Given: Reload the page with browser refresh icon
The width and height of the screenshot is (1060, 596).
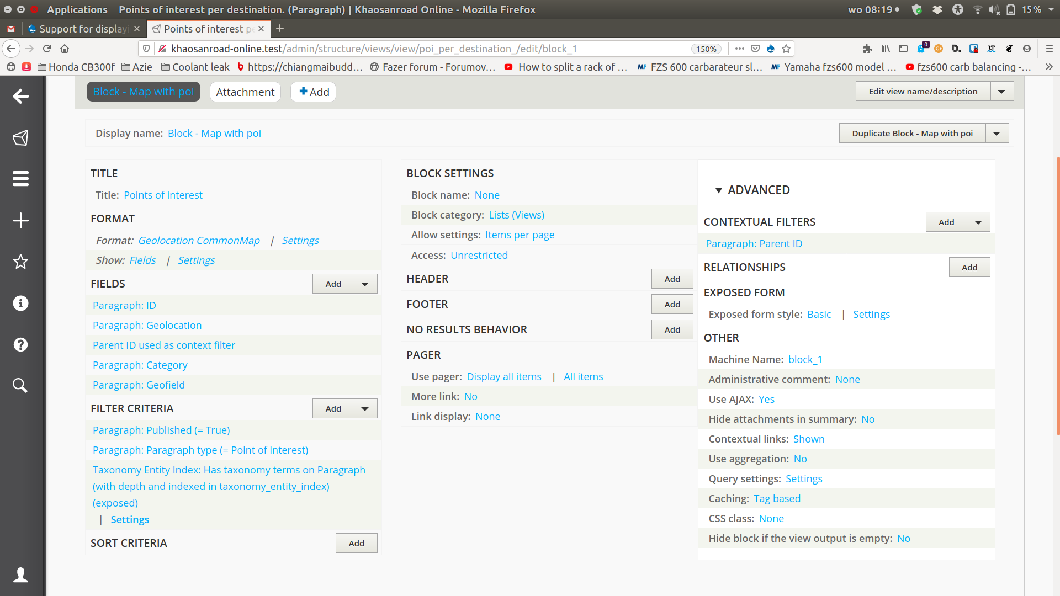Looking at the screenshot, I should 47,49.
